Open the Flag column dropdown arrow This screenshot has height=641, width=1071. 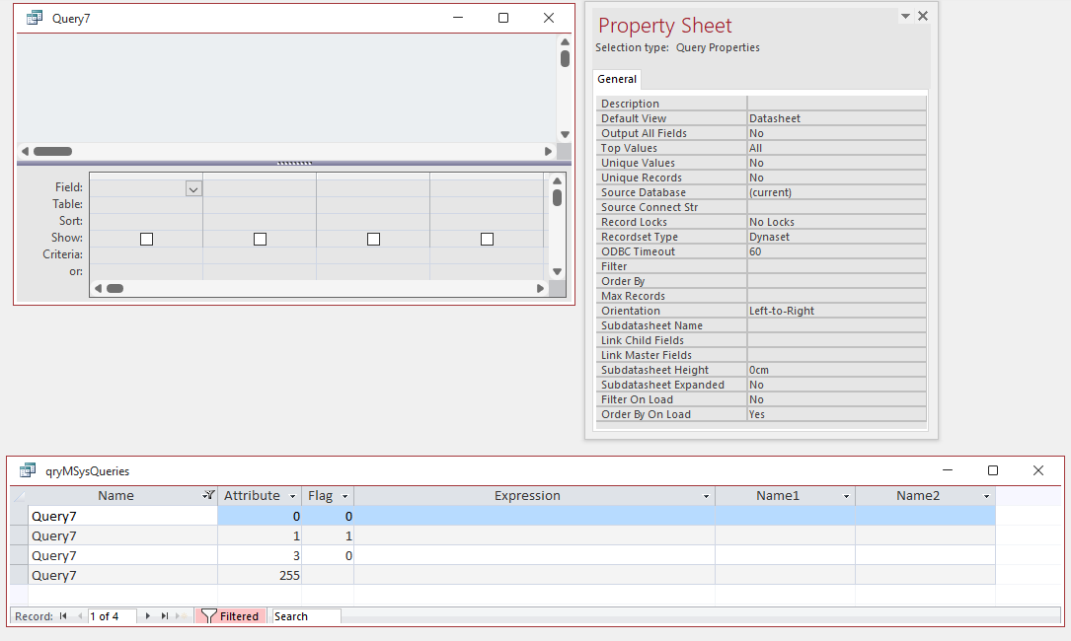[344, 496]
